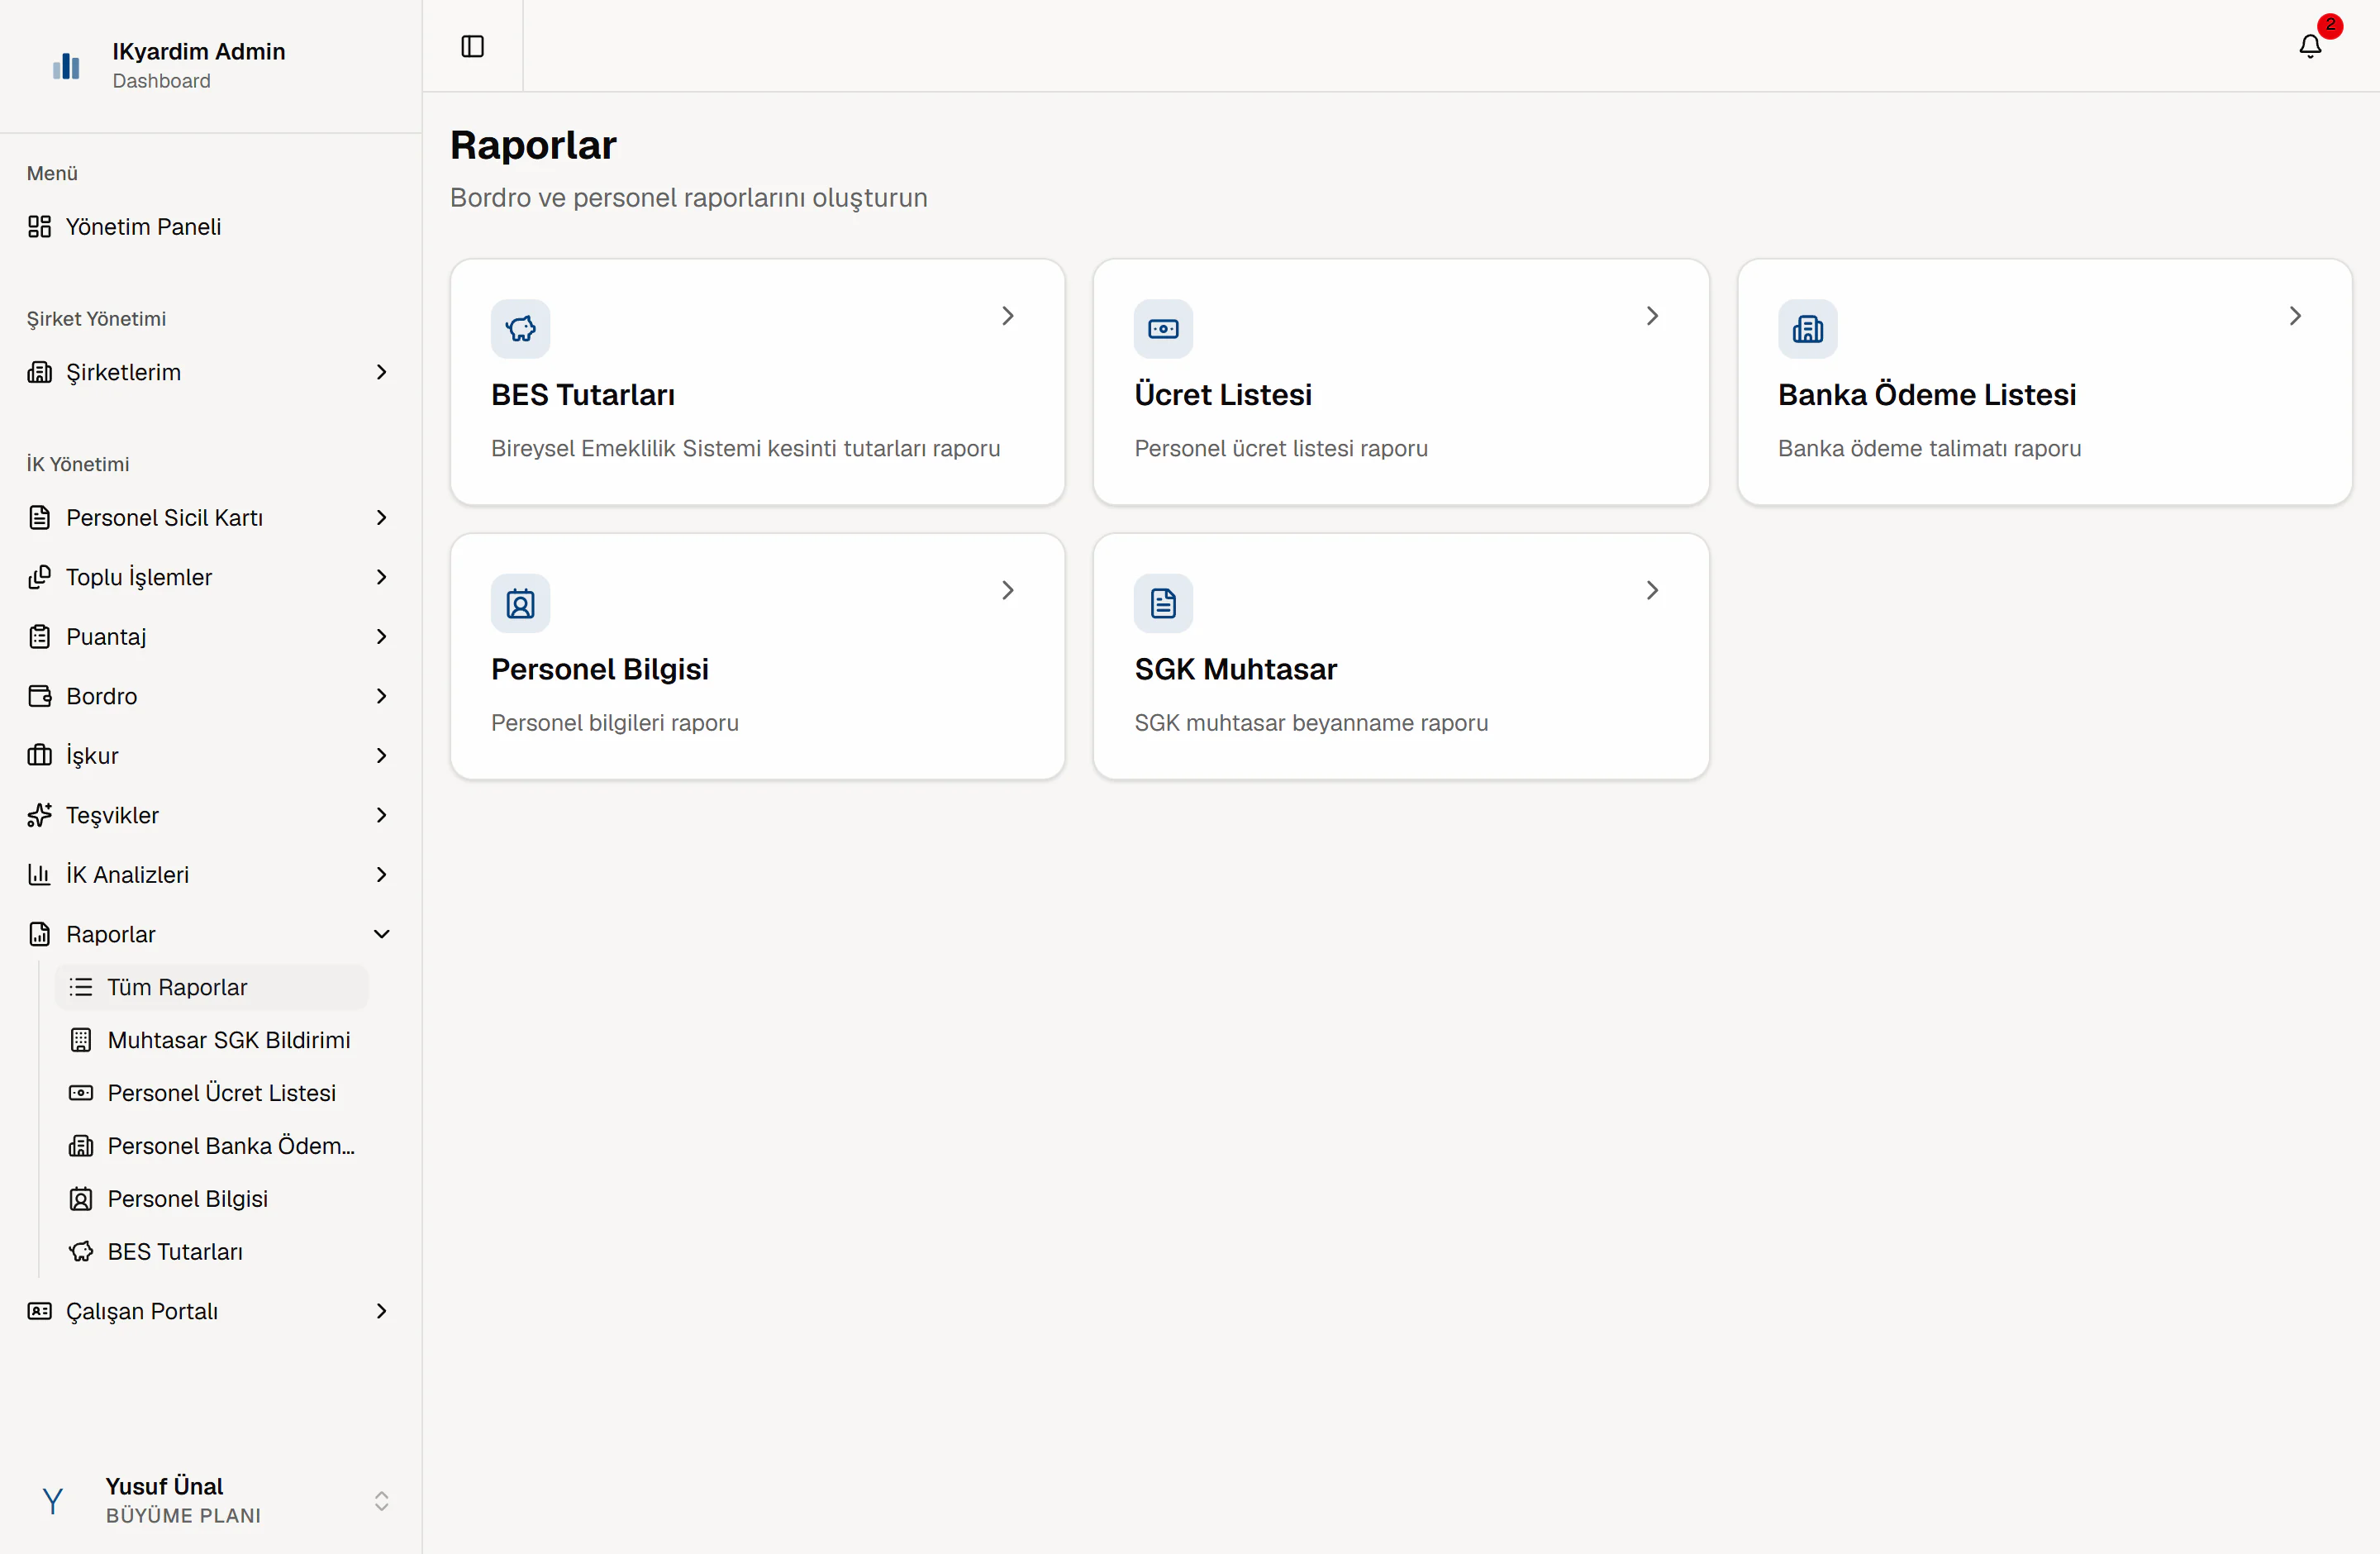The width and height of the screenshot is (2380, 1554).
Task: Click the Toplu İşlemler icon in sidebar
Action: pyautogui.click(x=39, y=577)
